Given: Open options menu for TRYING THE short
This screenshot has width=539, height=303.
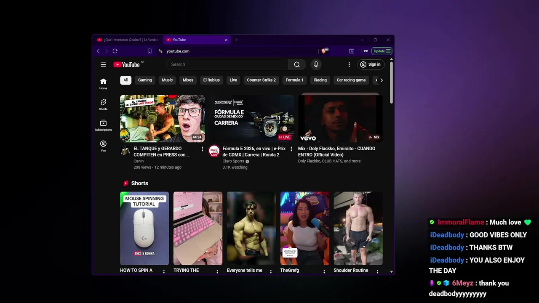Looking at the screenshot, I should point(217,272).
